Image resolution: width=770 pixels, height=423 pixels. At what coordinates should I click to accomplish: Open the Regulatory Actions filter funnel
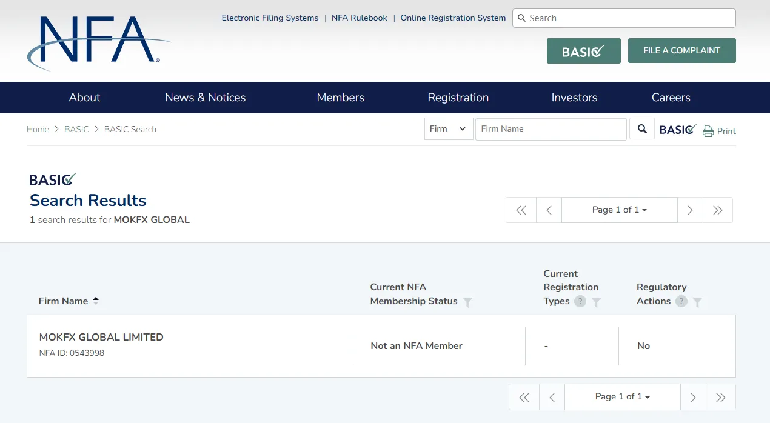pyautogui.click(x=697, y=302)
